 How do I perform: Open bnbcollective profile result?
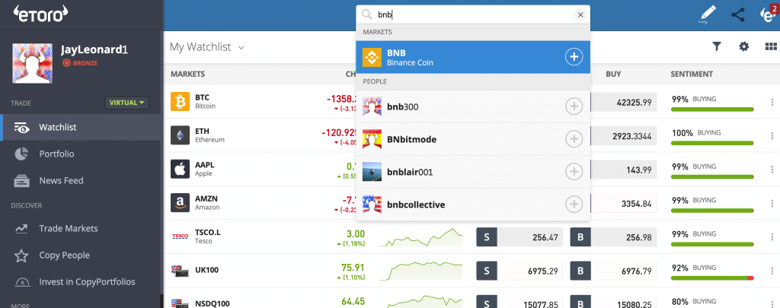tap(472, 204)
